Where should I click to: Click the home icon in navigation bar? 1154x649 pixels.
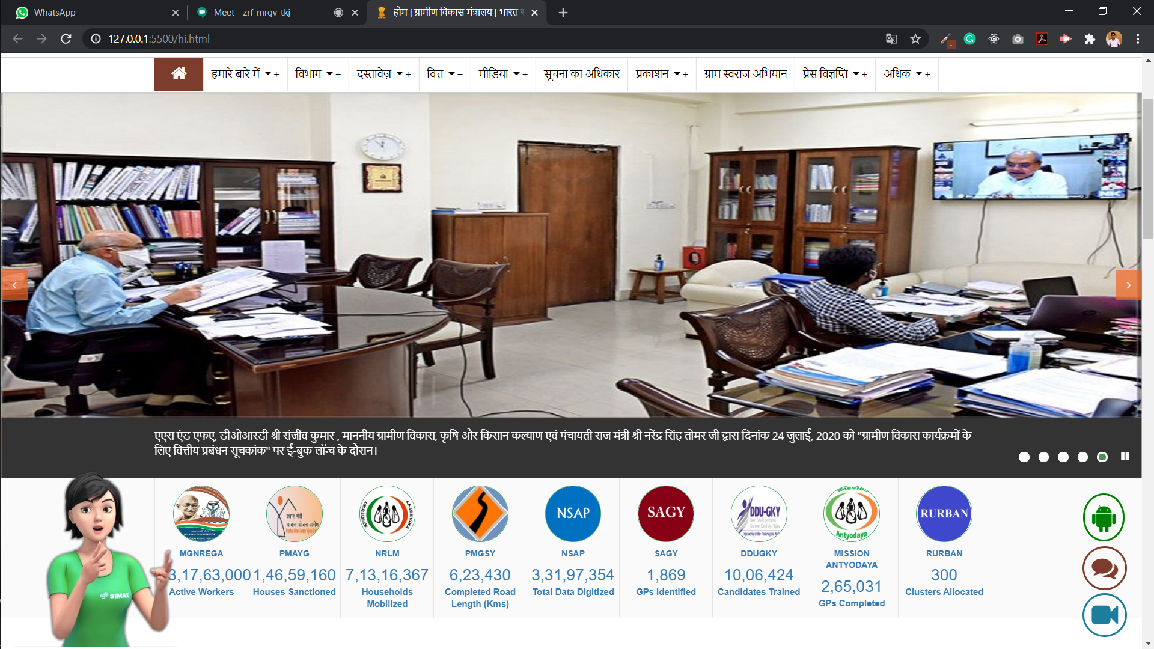click(x=179, y=74)
